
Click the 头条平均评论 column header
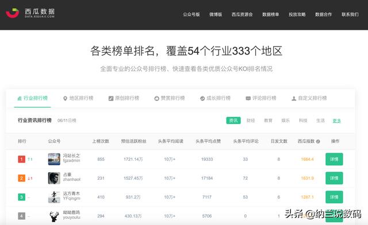click(x=246, y=141)
